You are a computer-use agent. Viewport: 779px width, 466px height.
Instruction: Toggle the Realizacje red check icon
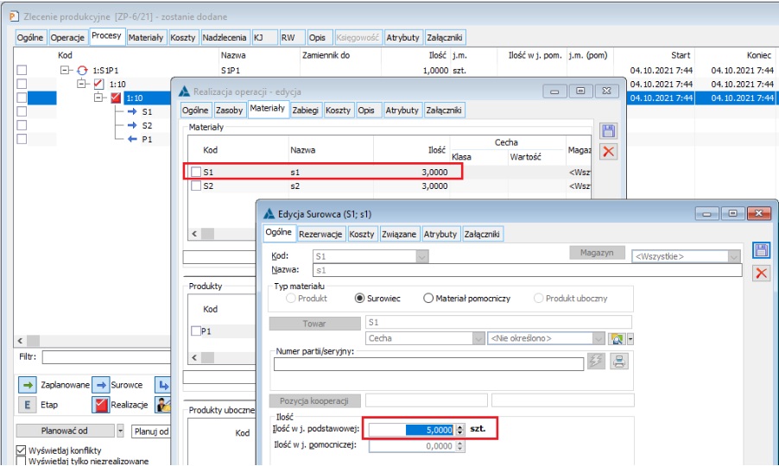101,404
